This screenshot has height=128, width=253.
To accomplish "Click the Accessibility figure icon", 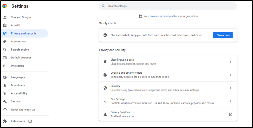I will [5, 93].
